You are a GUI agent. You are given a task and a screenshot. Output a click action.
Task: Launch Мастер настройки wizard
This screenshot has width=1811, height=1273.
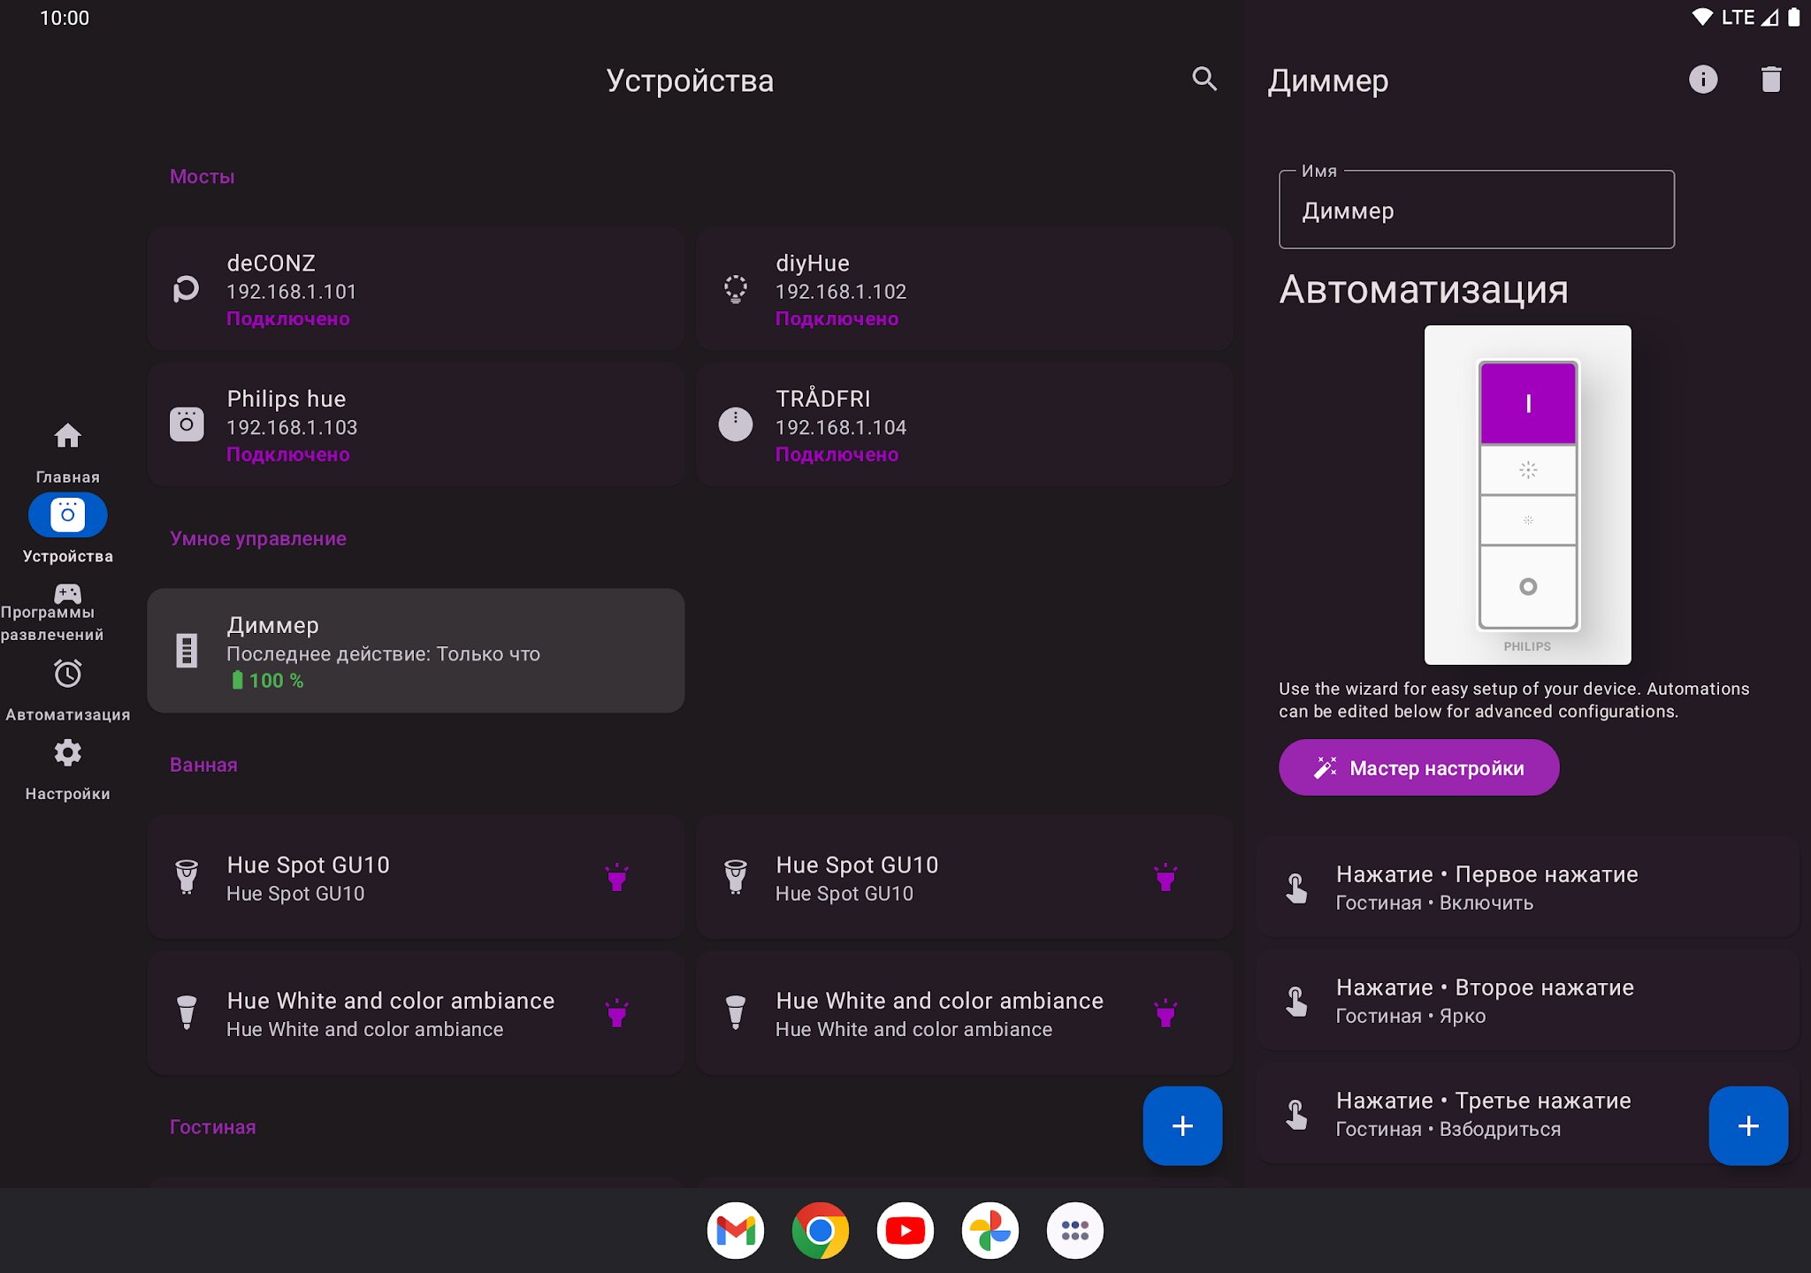[x=1418, y=767]
